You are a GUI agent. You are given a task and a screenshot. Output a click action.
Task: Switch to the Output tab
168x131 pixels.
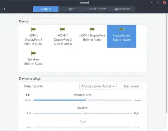46,9
